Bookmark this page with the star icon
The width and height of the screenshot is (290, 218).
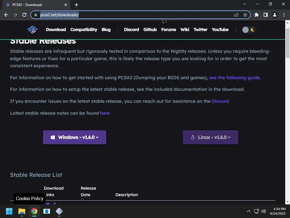[245, 15]
